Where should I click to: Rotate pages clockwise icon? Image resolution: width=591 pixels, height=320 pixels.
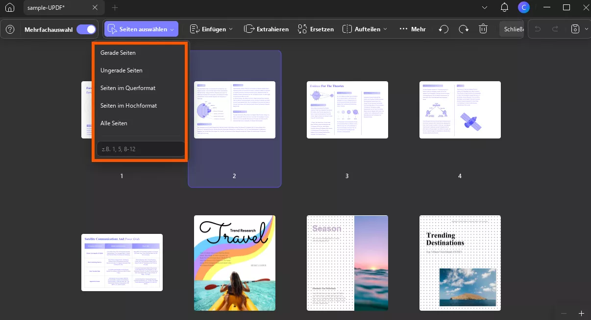[x=463, y=29]
